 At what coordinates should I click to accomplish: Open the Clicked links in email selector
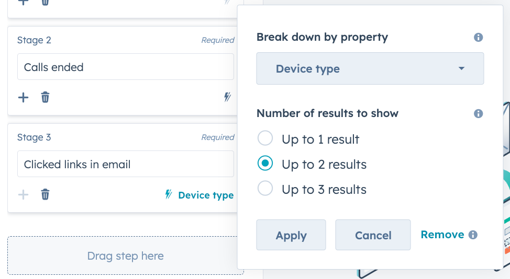tap(126, 164)
